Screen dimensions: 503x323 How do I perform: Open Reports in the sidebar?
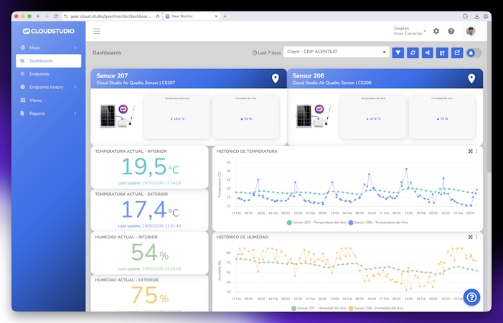pyautogui.click(x=49, y=113)
